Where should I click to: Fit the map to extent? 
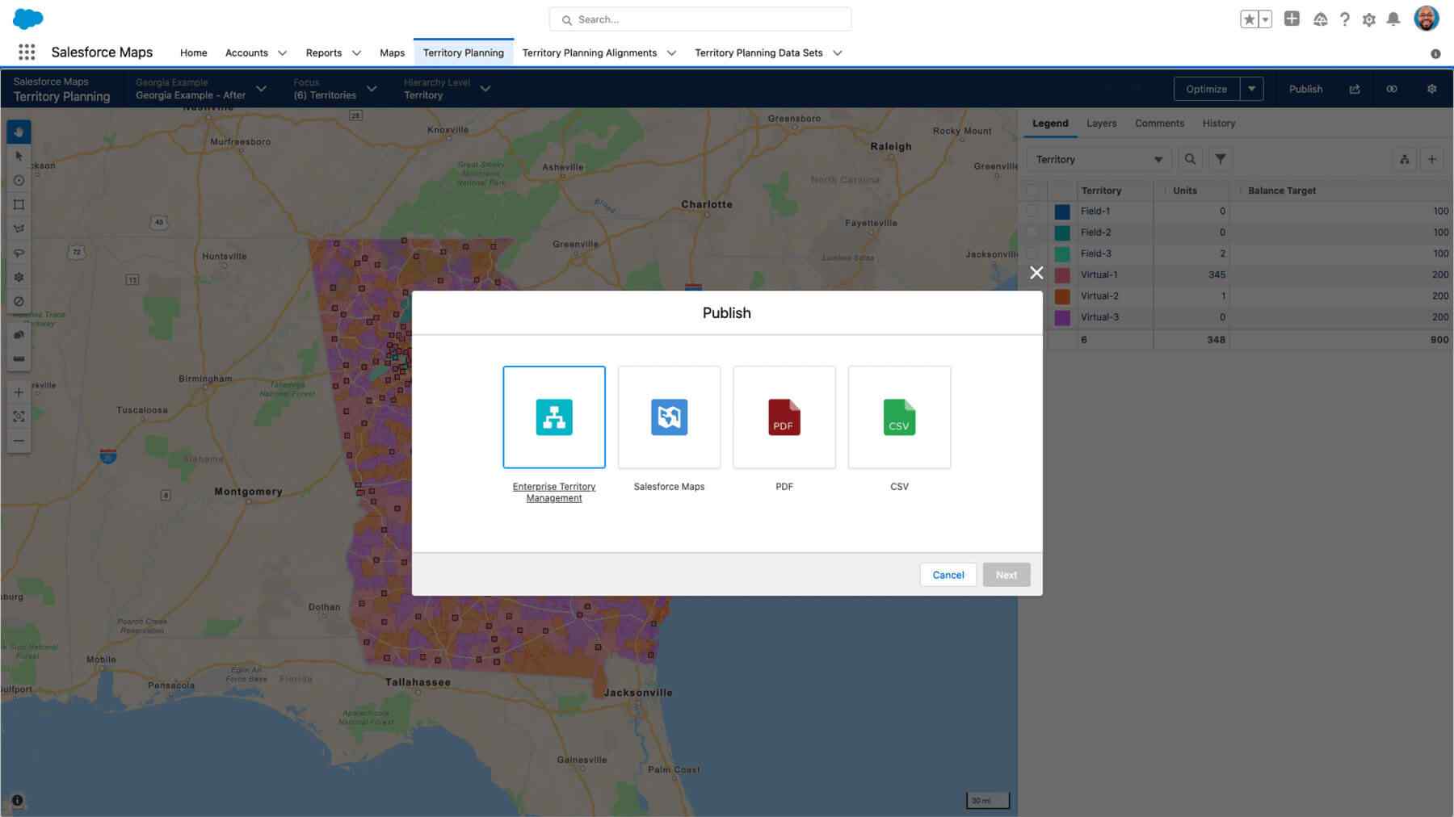pyautogui.click(x=19, y=417)
